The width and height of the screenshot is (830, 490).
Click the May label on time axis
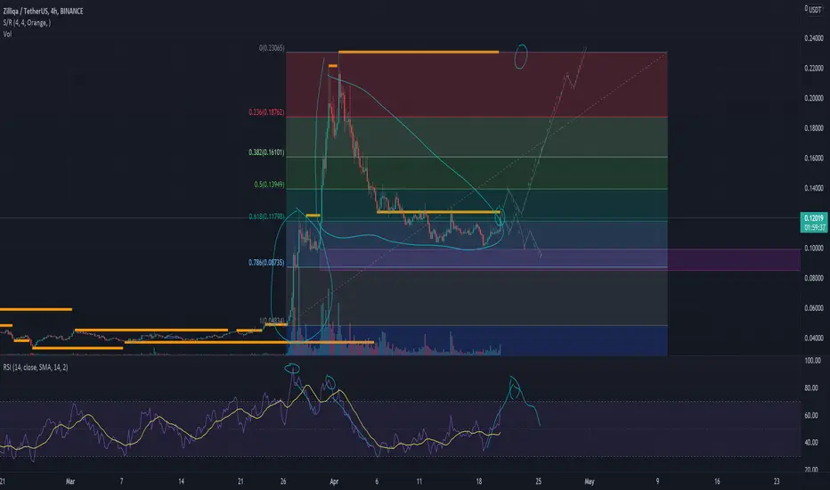590,481
